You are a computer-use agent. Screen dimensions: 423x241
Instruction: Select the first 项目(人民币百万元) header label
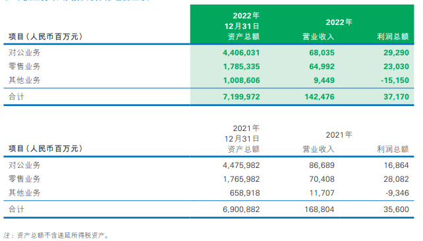45,36
